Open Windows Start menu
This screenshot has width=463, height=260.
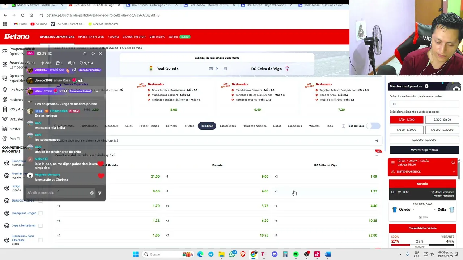136,254
